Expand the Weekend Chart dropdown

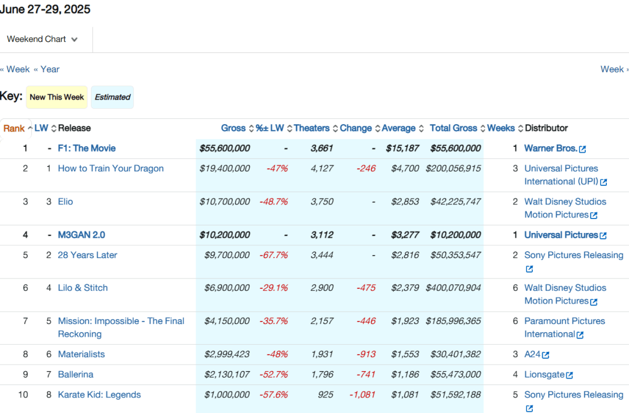[x=42, y=40]
